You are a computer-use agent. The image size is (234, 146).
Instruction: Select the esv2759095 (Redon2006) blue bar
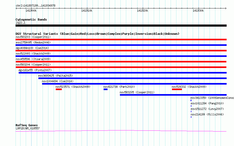pos(121,45)
